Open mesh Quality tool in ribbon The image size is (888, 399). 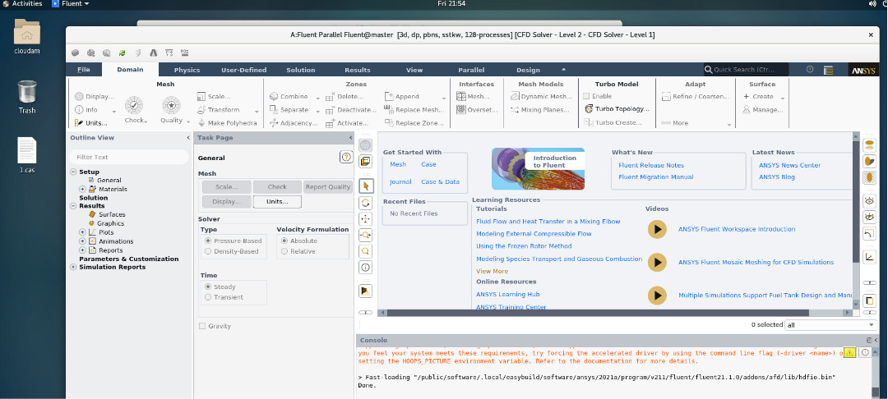pyautogui.click(x=171, y=110)
